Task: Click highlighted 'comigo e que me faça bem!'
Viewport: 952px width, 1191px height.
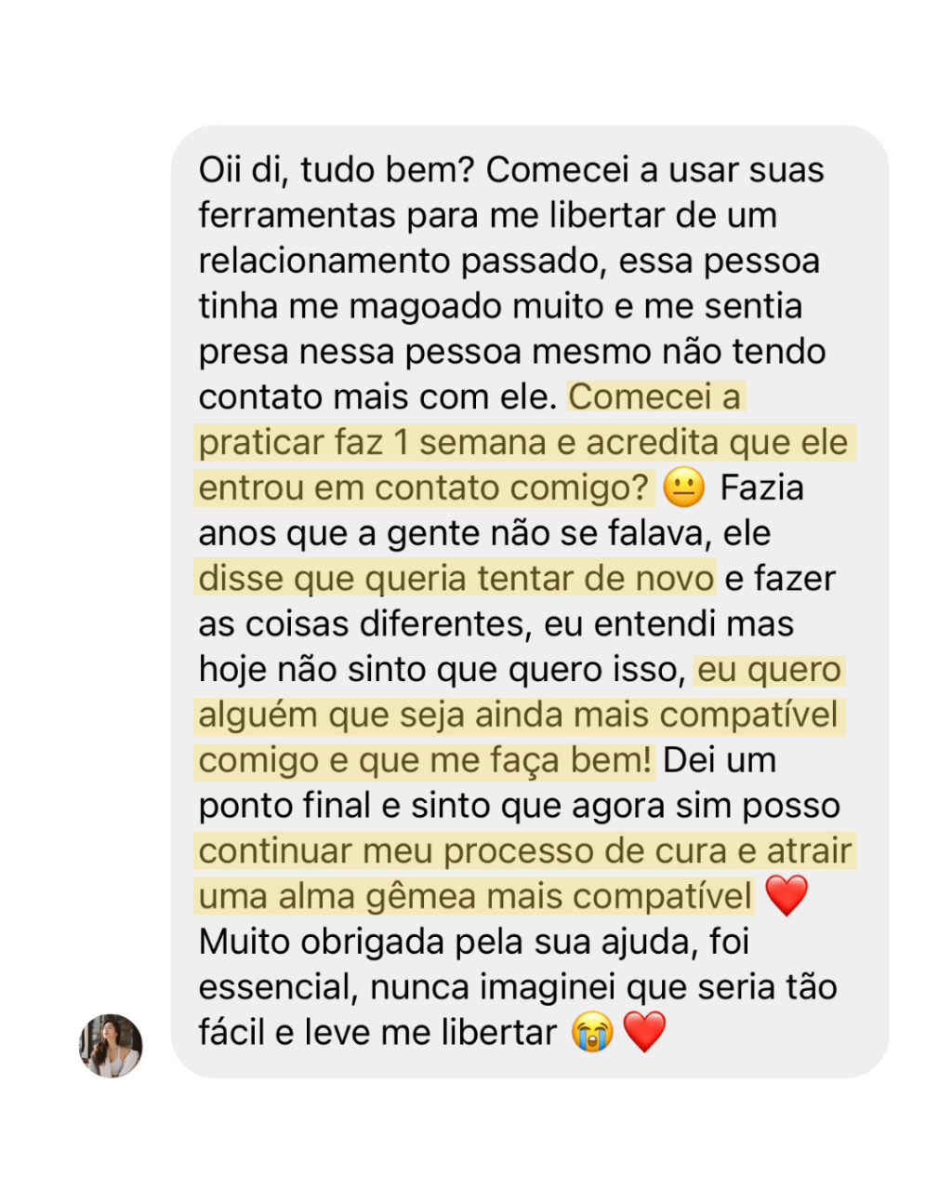Action: coord(426,761)
